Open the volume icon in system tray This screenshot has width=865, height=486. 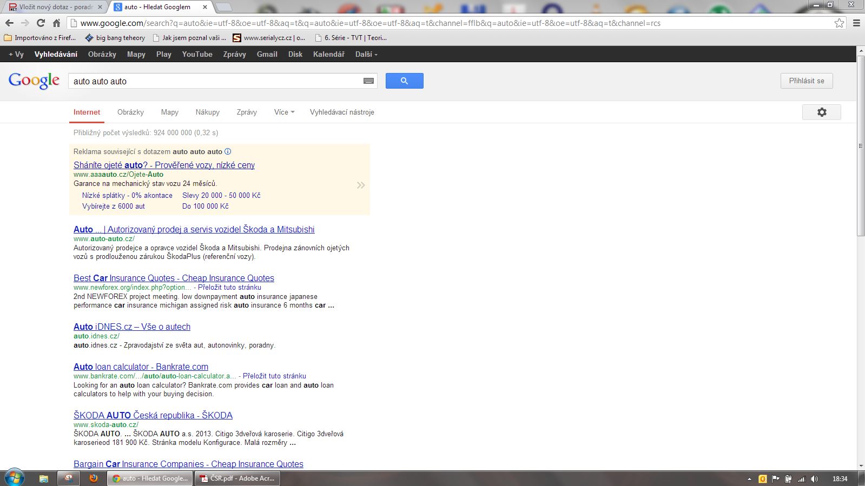pos(815,479)
